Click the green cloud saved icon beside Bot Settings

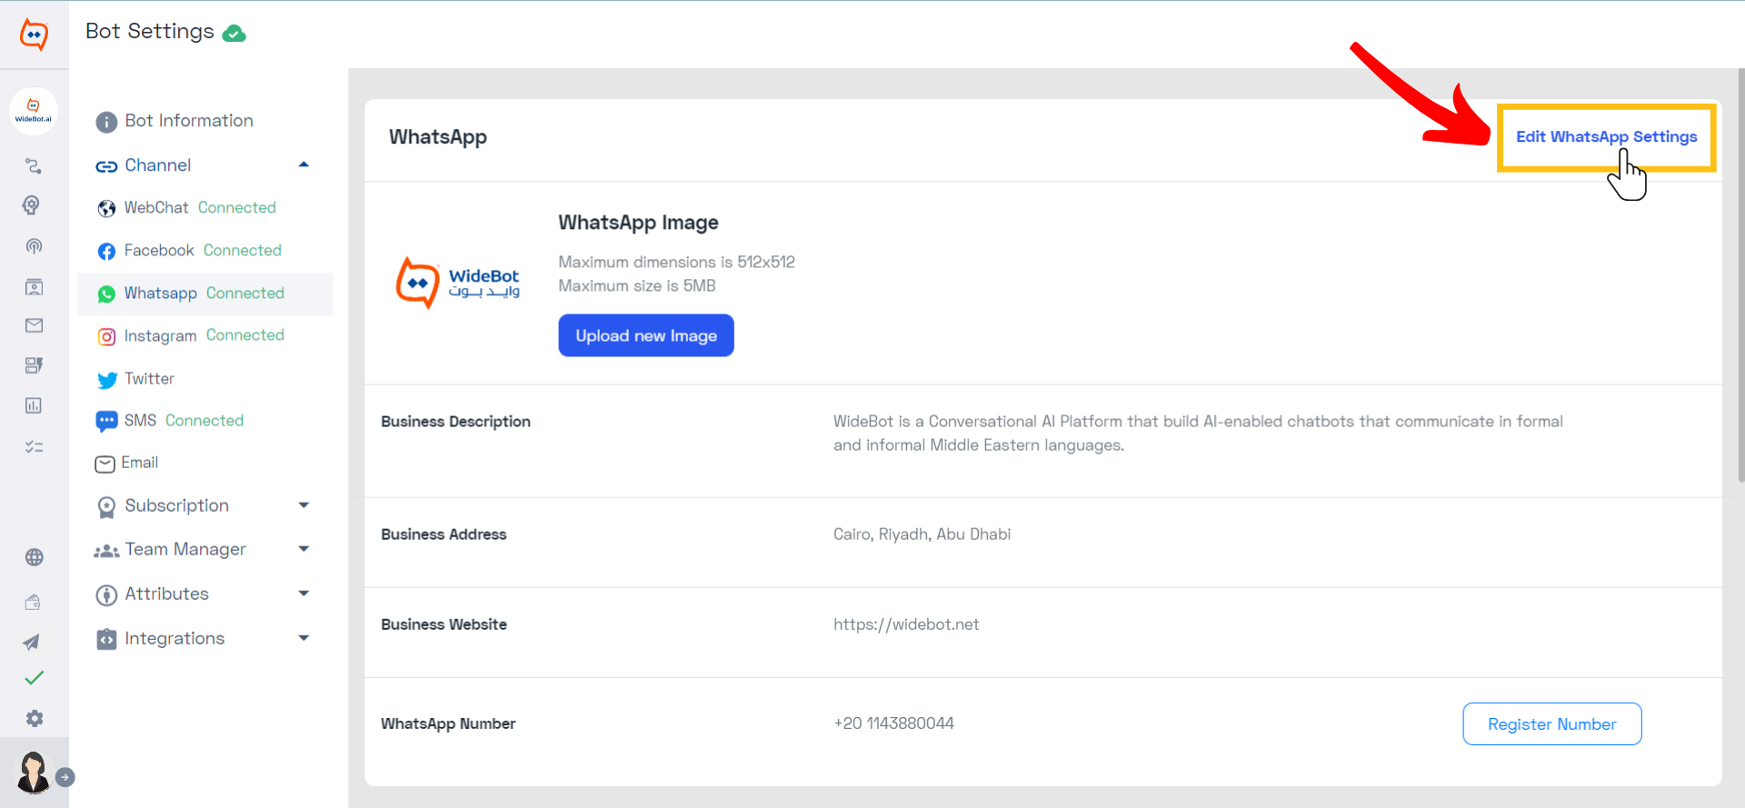[x=234, y=34]
